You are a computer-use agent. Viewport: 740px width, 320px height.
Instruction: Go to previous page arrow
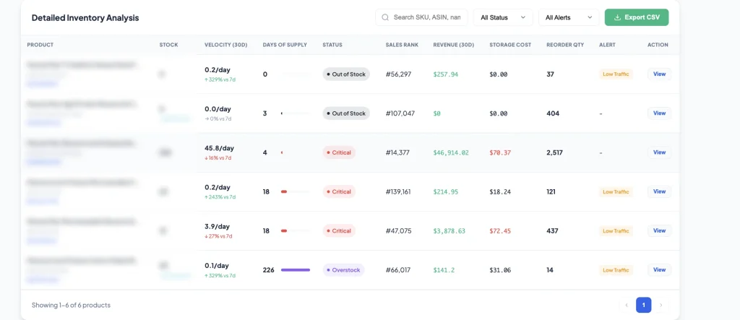[627, 305]
